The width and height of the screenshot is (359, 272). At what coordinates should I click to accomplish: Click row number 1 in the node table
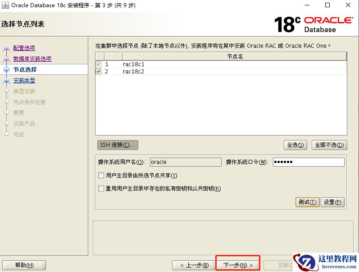pyautogui.click(x=113, y=64)
